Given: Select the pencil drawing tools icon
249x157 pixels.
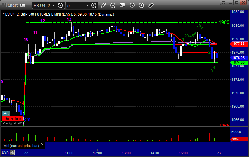Looking at the screenshot, I should [103, 5].
